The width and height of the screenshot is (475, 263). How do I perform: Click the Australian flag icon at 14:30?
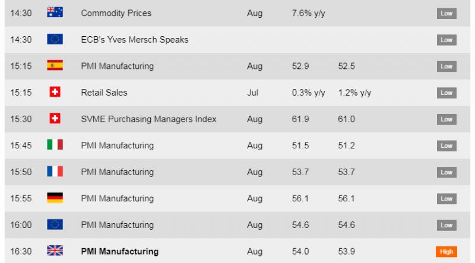(55, 12)
